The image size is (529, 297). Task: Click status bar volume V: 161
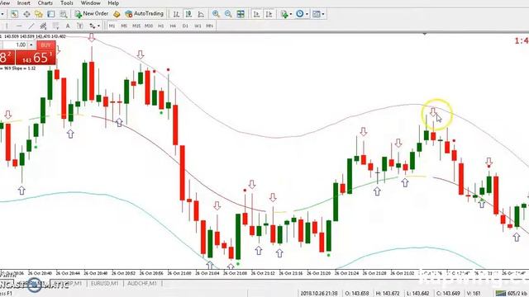(x=474, y=294)
